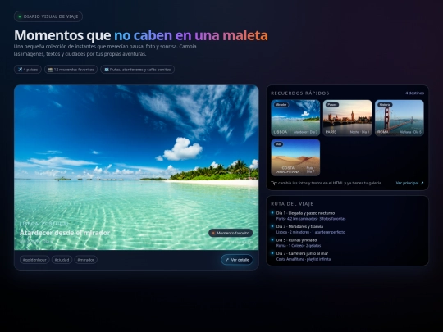Image resolution: width=443 pixels, height=332 pixels.
Task: Click the 'DIARIO VISUAL DE VIAJE' badge text
Action: (51, 16)
